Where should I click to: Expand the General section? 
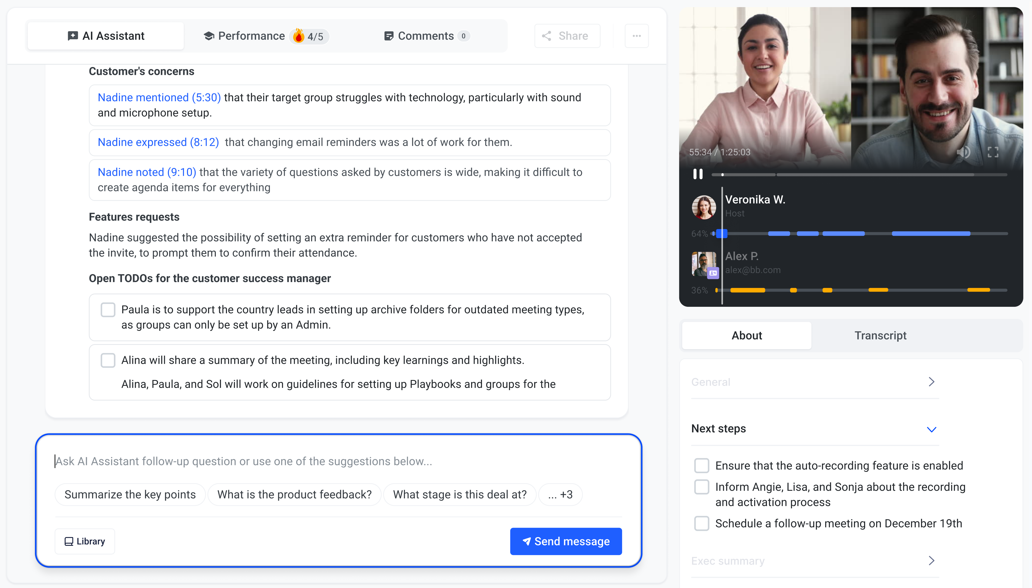(931, 382)
